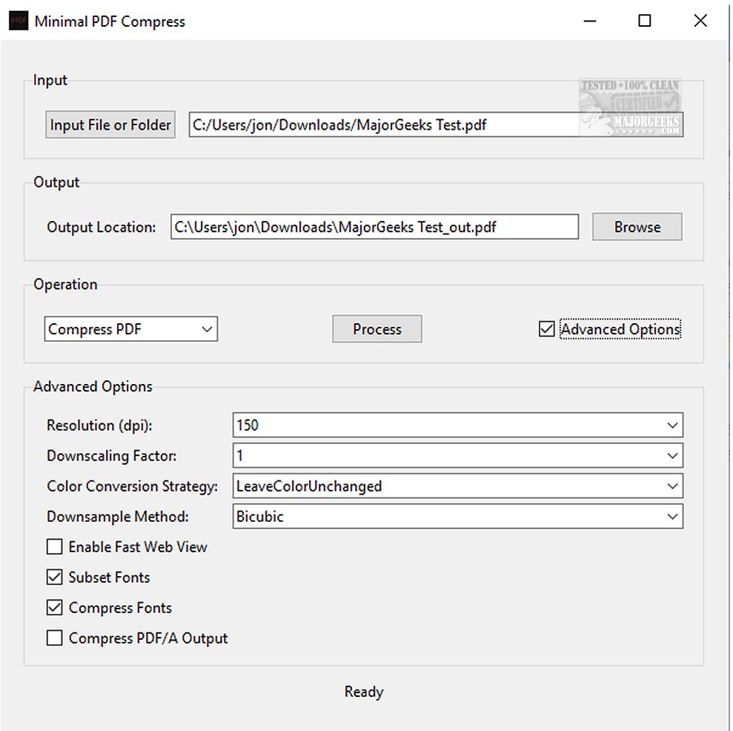The width and height of the screenshot is (733, 731).
Task: Click the Minimal PDF Compress app icon
Action: pyautogui.click(x=17, y=20)
